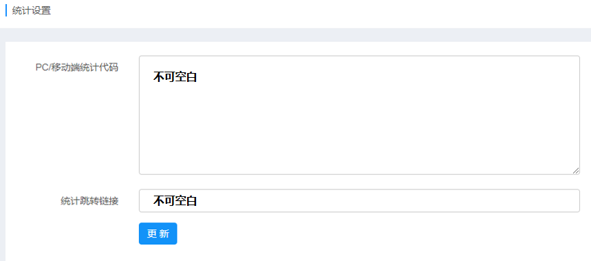This screenshot has height=261, width=591.
Task: Click the right end of the redirect link input
Action: [566, 200]
